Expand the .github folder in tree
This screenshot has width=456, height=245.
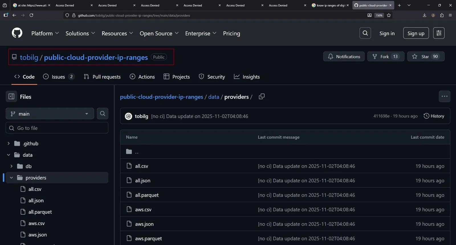pyautogui.click(x=9, y=143)
